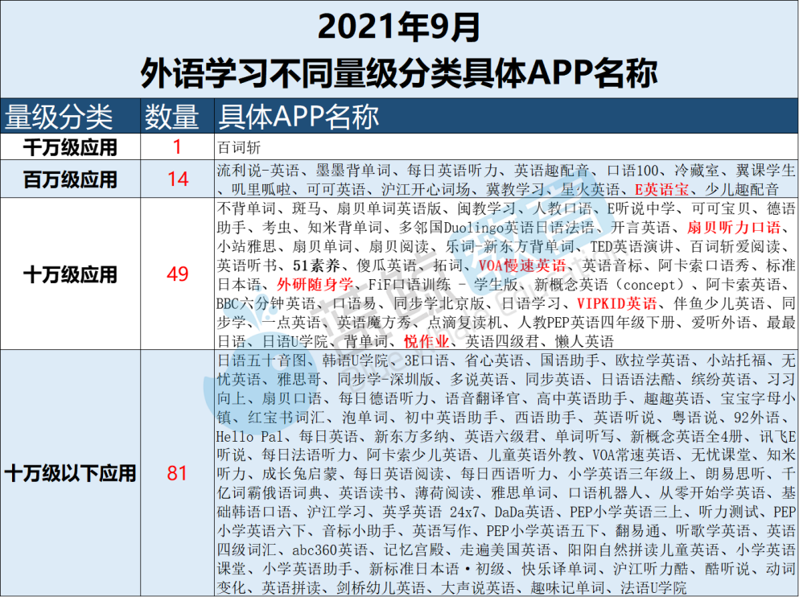
Task: Click "百词斩" in the 千万级应用 row
Action: coord(239,148)
